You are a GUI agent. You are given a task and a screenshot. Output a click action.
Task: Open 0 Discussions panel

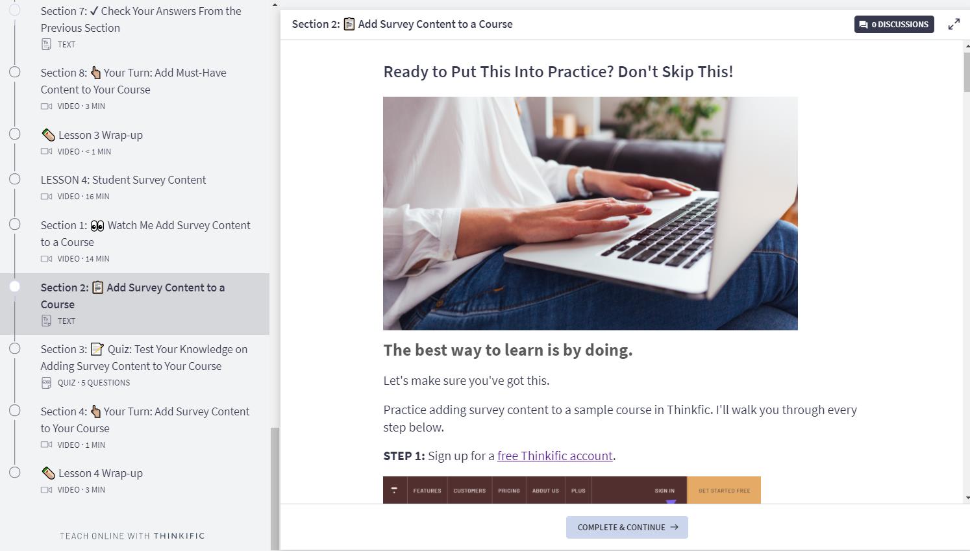pos(894,25)
